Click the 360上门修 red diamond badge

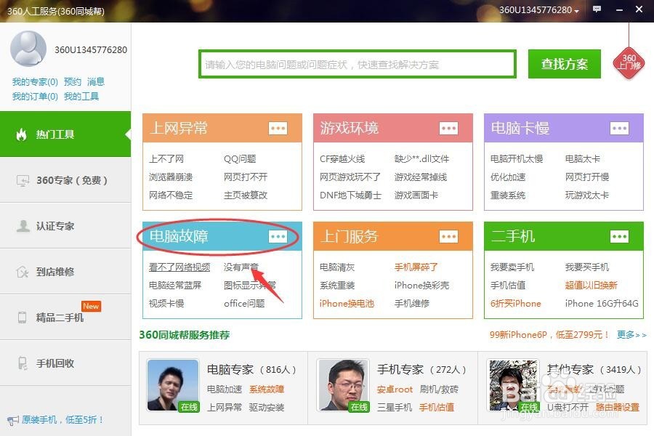(x=629, y=63)
